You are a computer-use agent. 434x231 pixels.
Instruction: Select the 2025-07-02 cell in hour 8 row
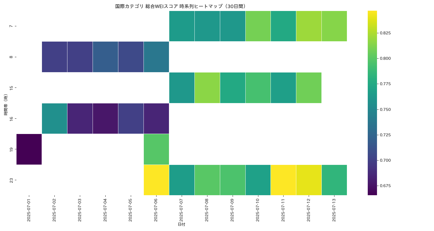pos(54,57)
